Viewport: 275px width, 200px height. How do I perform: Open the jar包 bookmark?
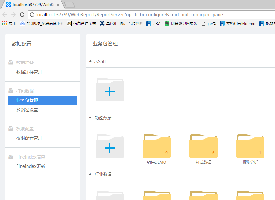(x=209, y=23)
